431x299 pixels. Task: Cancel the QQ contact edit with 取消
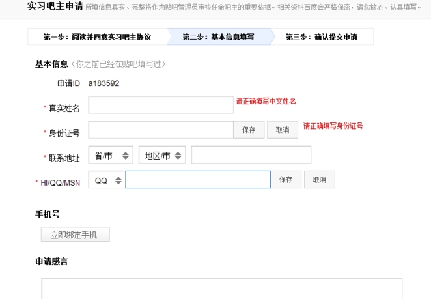click(320, 180)
